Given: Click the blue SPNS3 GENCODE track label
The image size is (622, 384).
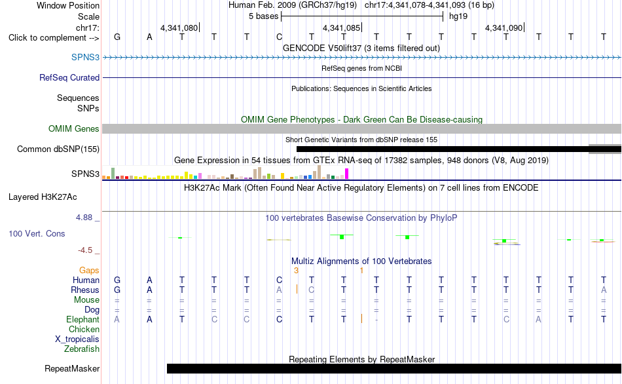Looking at the screenshot, I should tap(85, 57).
